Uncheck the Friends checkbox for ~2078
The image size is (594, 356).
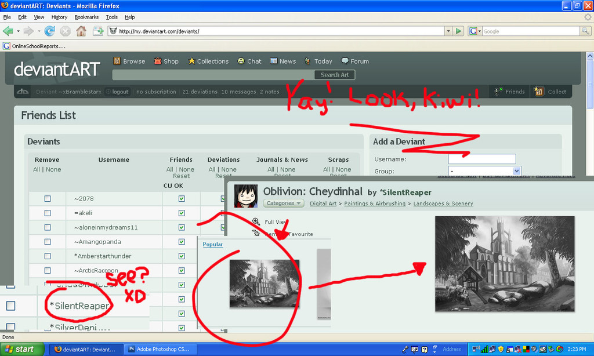coord(182,198)
